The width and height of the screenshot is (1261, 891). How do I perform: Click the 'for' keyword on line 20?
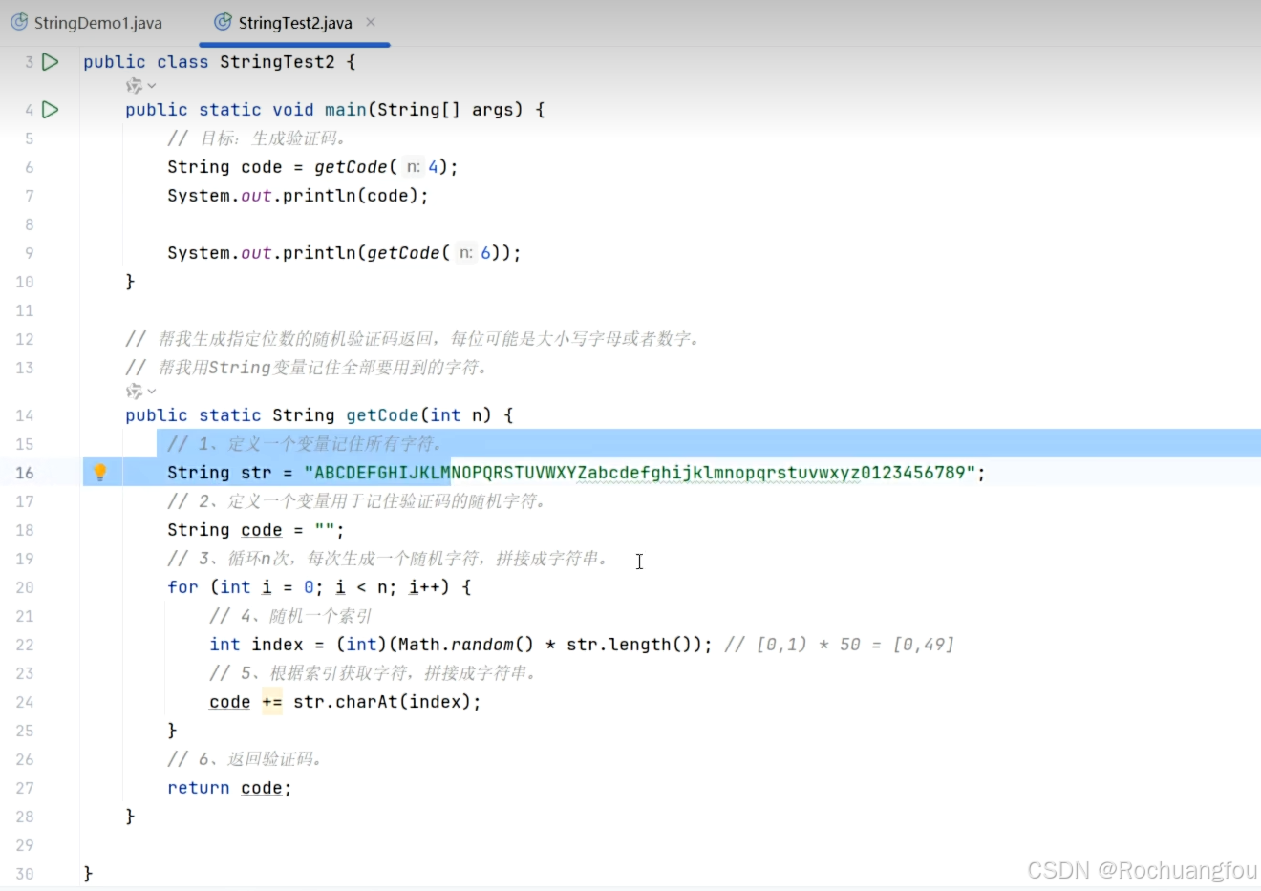(x=182, y=587)
